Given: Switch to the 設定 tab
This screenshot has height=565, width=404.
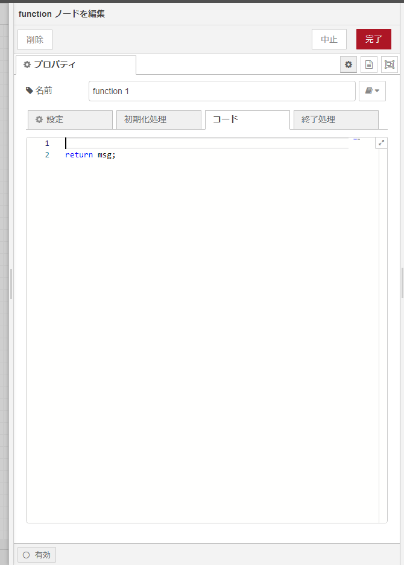Looking at the screenshot, I should [71, 119].
